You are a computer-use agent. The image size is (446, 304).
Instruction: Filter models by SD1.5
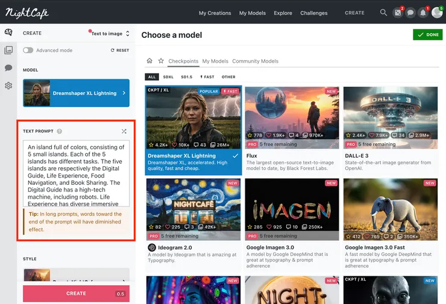pyautogui.click(x=187, y=77)
